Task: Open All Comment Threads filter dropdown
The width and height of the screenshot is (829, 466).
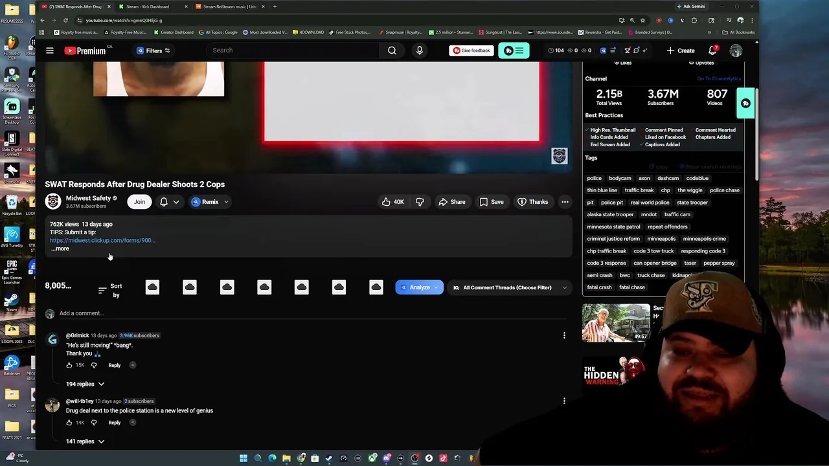Action: (509, 287)
